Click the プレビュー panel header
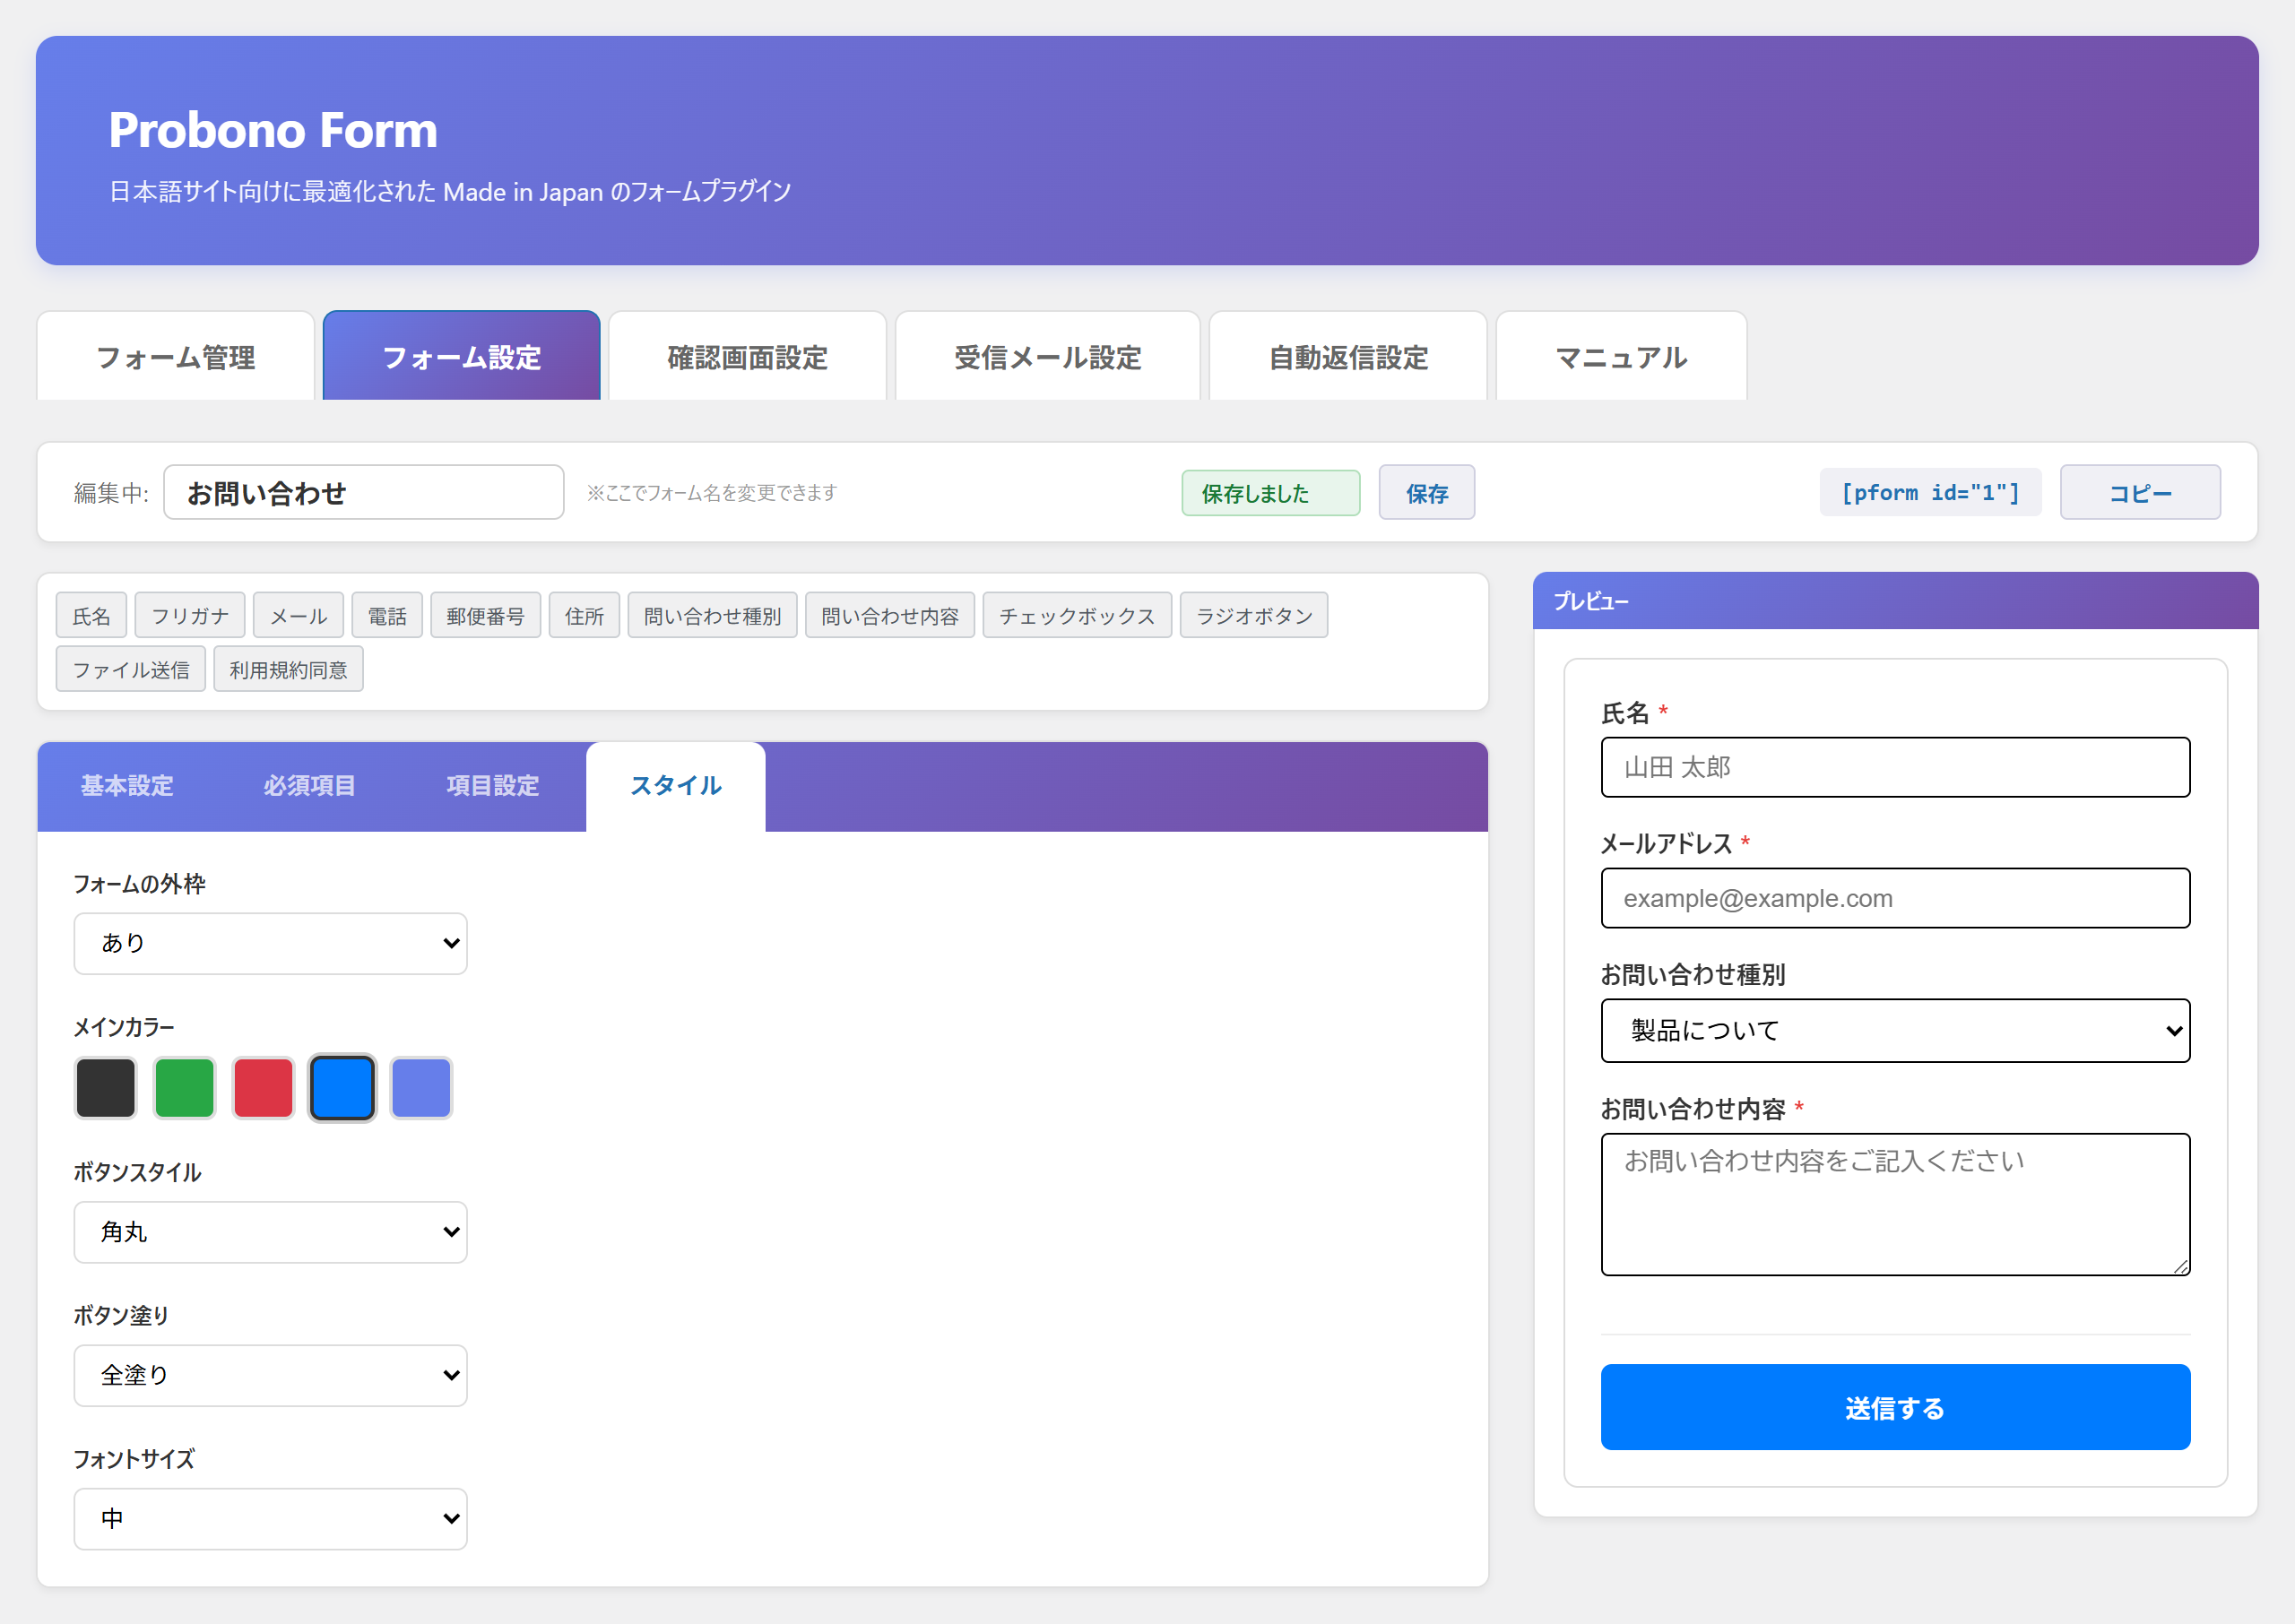This screenshot has width=2295, height=1624. (1895, 601)
